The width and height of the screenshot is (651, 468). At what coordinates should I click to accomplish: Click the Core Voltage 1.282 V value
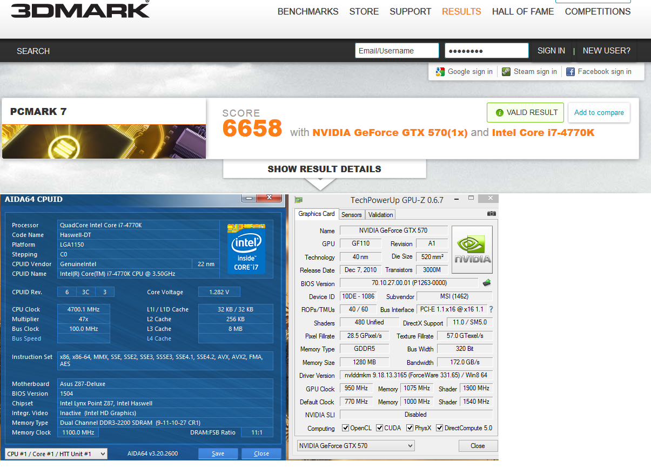click(x=219, y=292)
